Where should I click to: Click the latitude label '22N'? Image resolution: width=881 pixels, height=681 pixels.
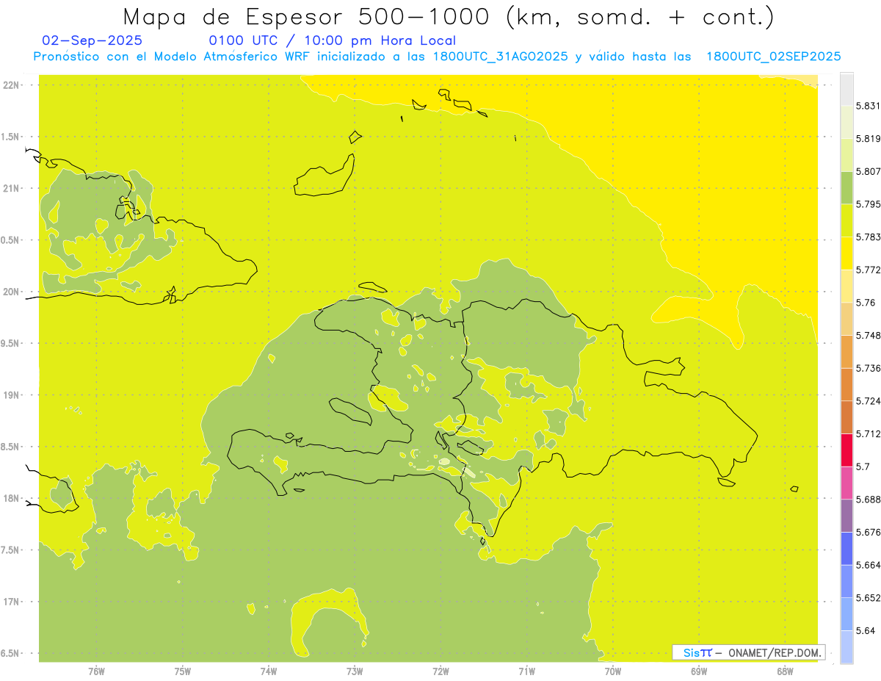11,85
